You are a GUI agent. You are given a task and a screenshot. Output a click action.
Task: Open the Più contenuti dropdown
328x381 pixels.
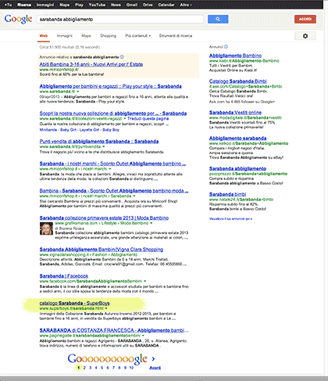click(138, 36)
